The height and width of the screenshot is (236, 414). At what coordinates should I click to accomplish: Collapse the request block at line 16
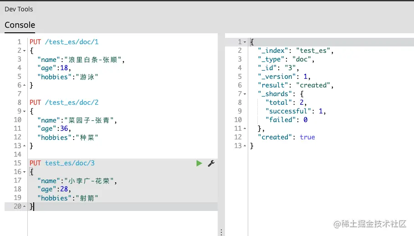click(24, 172)
